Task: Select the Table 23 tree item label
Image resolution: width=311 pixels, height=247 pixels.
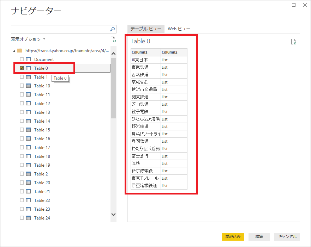Action: click(42, 209)
